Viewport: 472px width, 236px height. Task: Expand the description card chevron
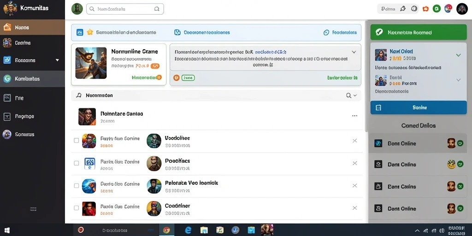point(354,52)
